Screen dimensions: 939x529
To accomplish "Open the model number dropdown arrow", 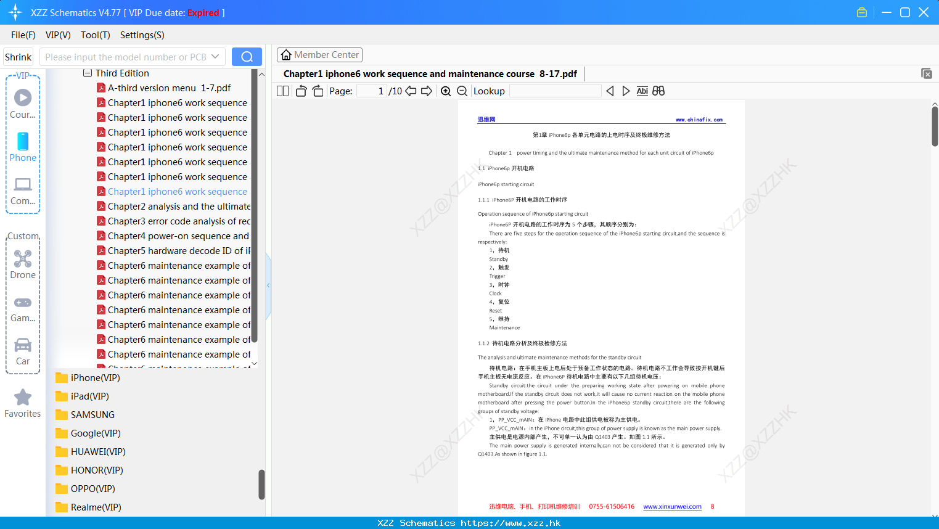I will point(215,57).
